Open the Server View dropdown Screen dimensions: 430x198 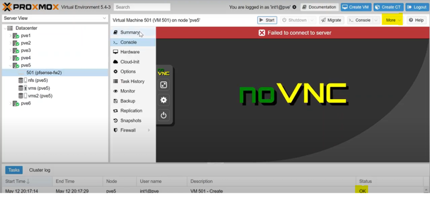click(x=55, y=18)
